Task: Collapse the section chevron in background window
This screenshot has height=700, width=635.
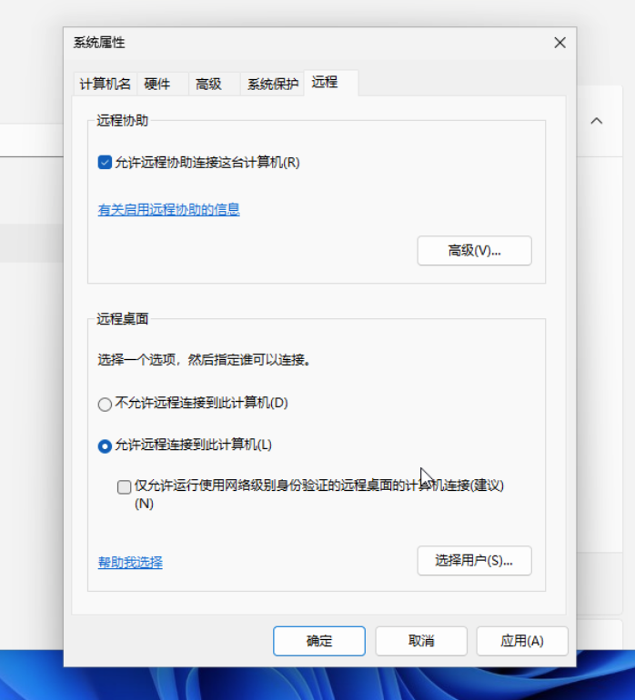Action: click(x=597, y=121)
